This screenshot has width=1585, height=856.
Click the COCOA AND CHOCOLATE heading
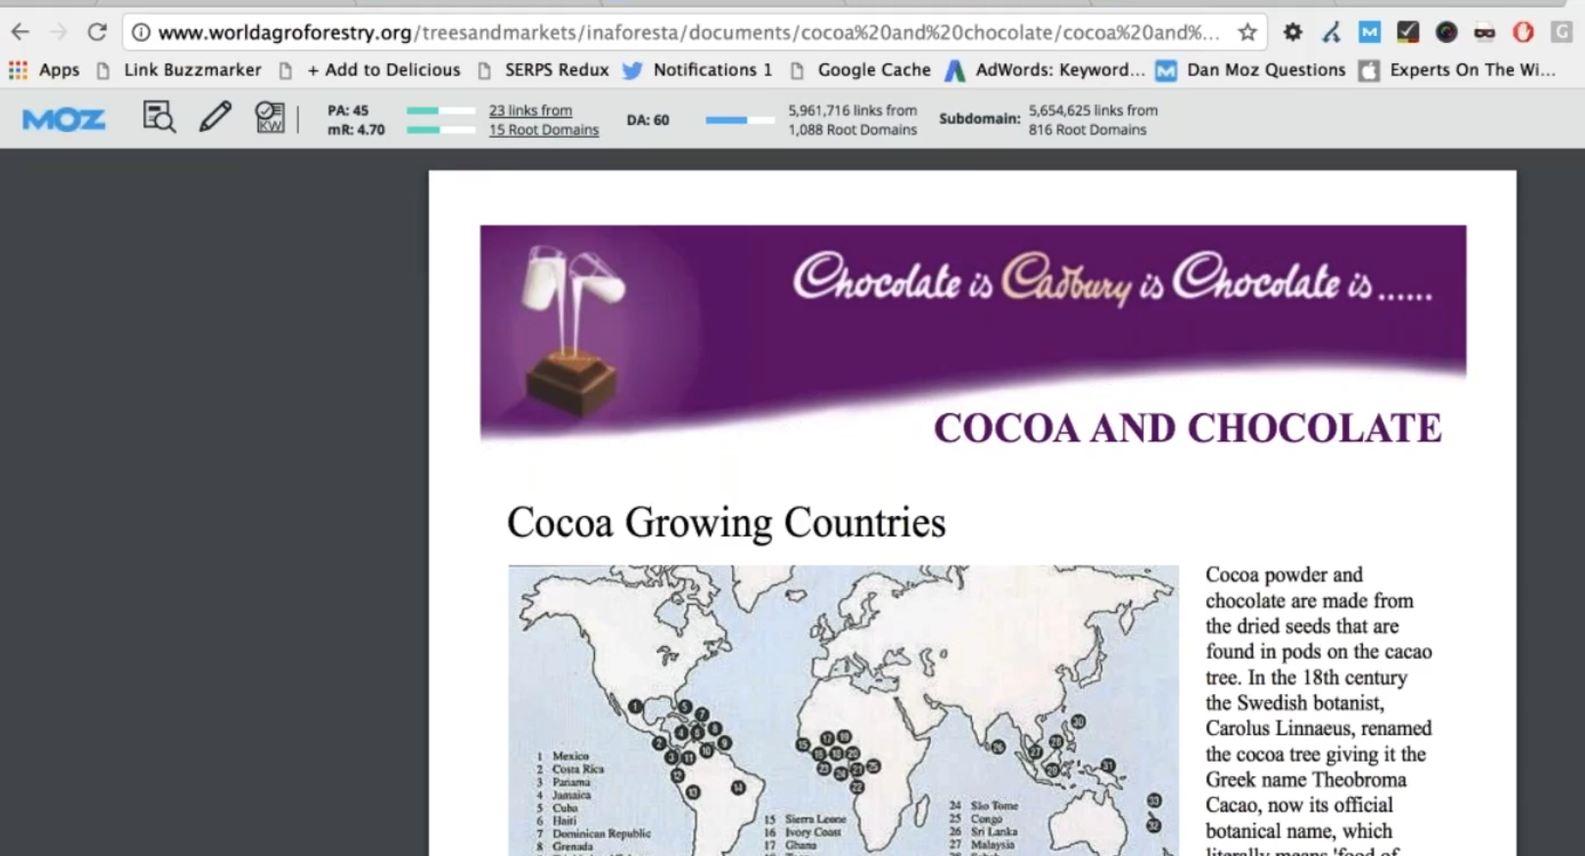coord(1187,428)
